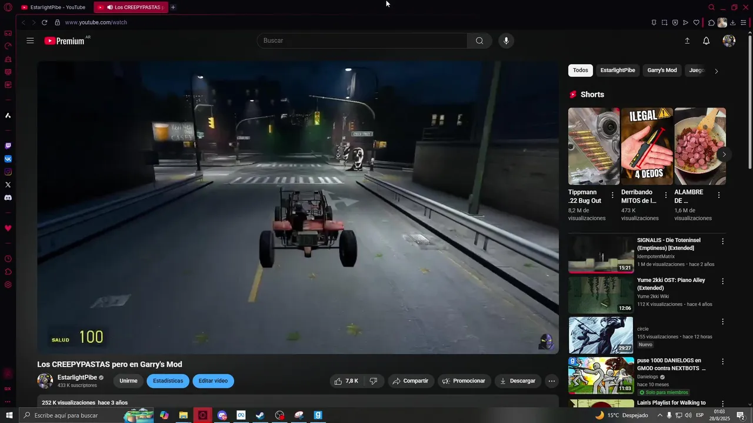Click the browser snapshot (dashed square) icon
This screenshot has width=753, height=423.
pyautogui.click(x=664, y=22)
